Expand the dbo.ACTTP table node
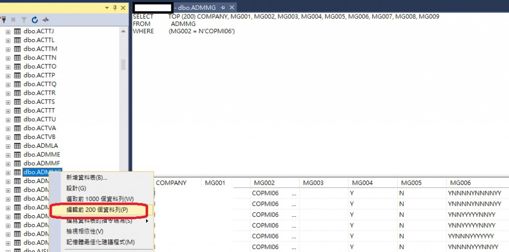 (8, 75)
